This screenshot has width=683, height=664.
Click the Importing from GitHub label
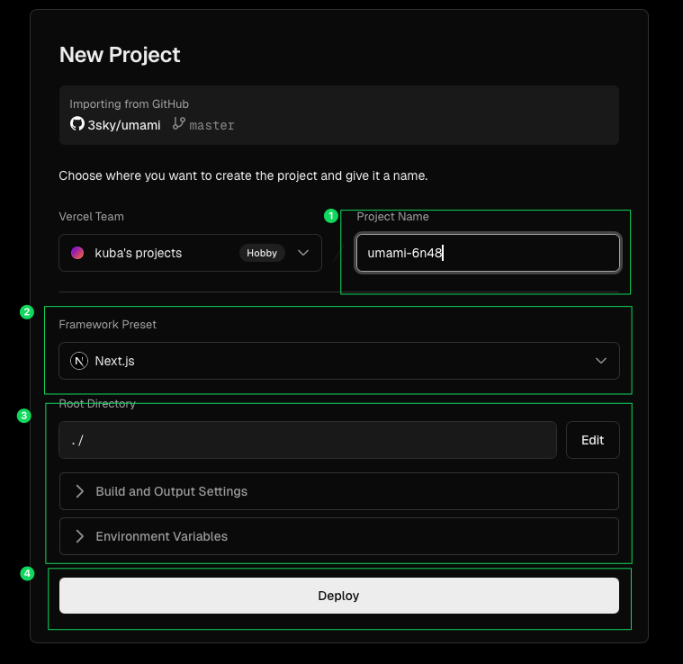130,104
